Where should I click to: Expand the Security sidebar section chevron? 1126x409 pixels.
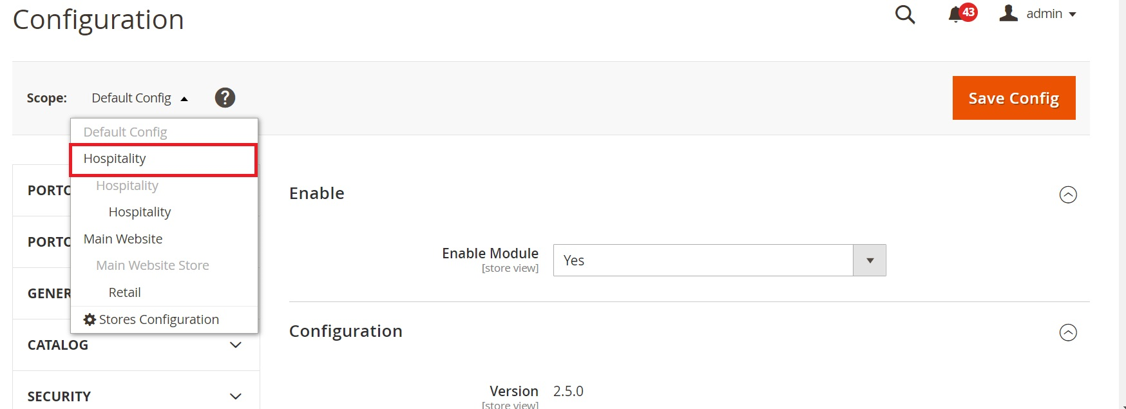pyautogui.click(x=236, y=396)
